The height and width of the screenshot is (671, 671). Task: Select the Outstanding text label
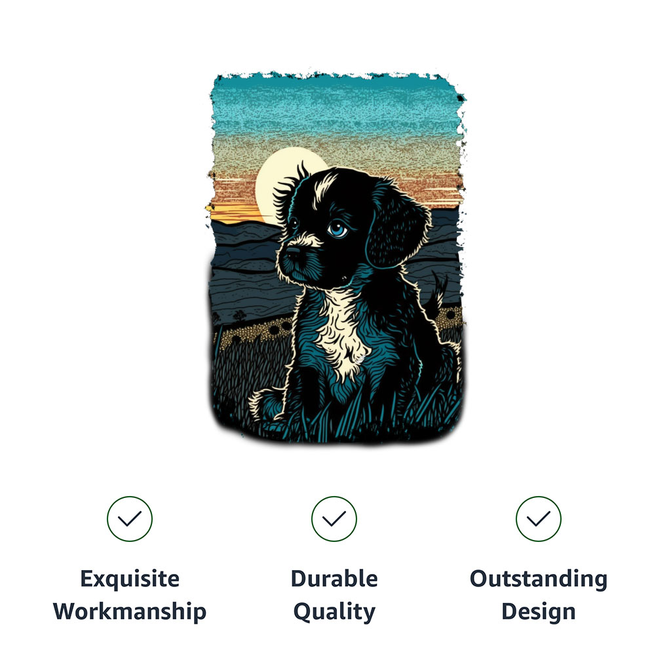[x=539, y=579]
